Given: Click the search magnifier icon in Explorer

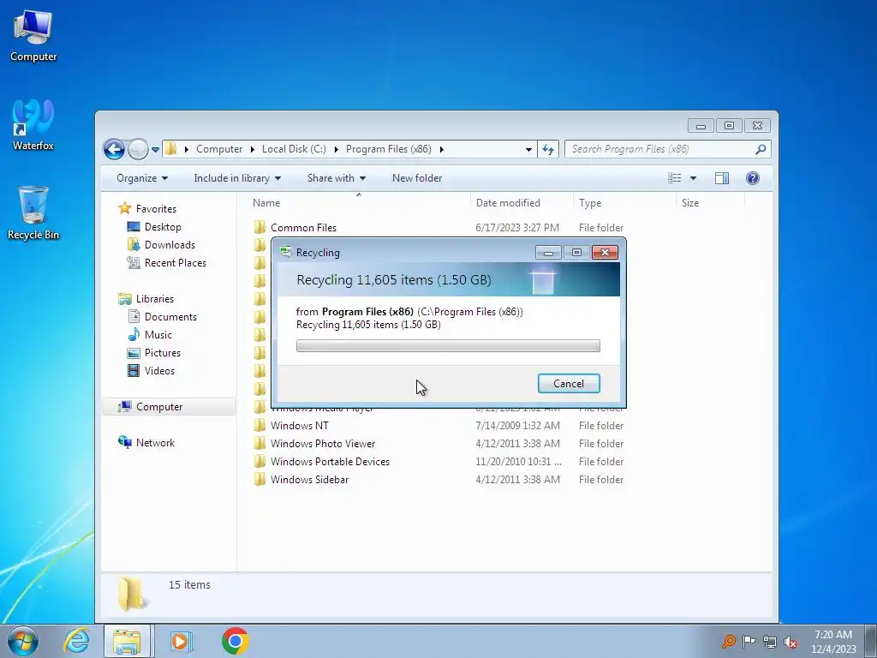Looking at the screenshot, I should (761, 149).
